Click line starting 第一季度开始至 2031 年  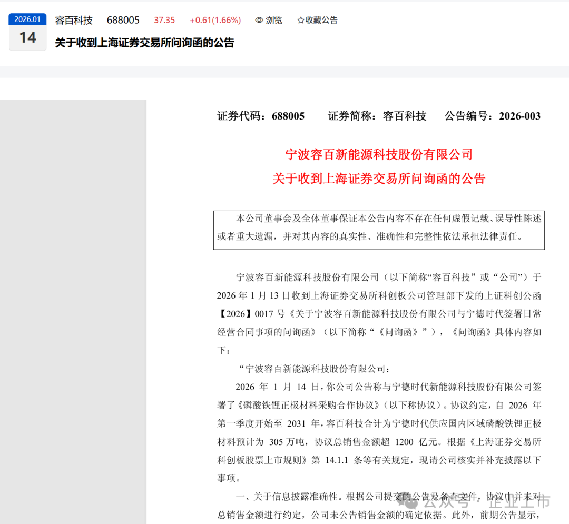[379, 423]
